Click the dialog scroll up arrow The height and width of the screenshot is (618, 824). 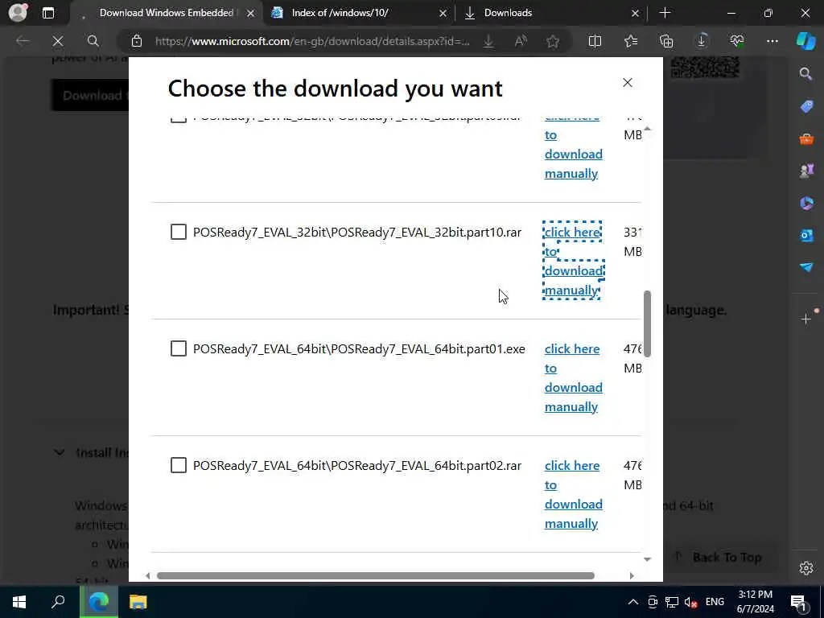click(648, 129)
